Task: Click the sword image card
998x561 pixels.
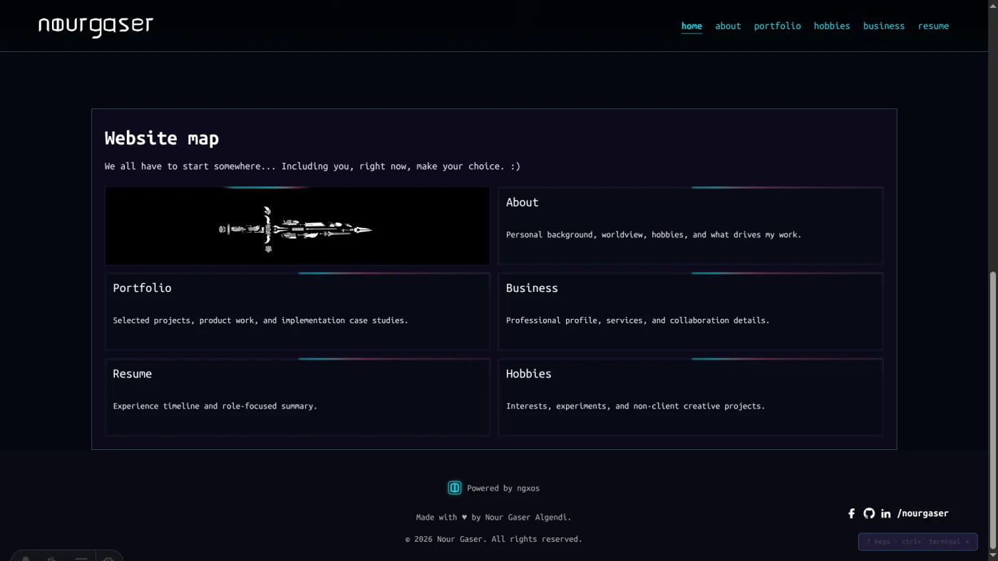Action: pyautogui.click(x=297, y=226)
